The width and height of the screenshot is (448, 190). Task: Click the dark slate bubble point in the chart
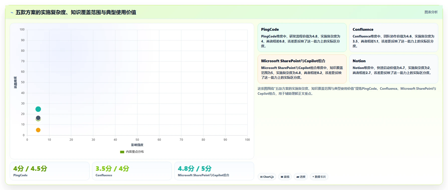coord(38,118)
